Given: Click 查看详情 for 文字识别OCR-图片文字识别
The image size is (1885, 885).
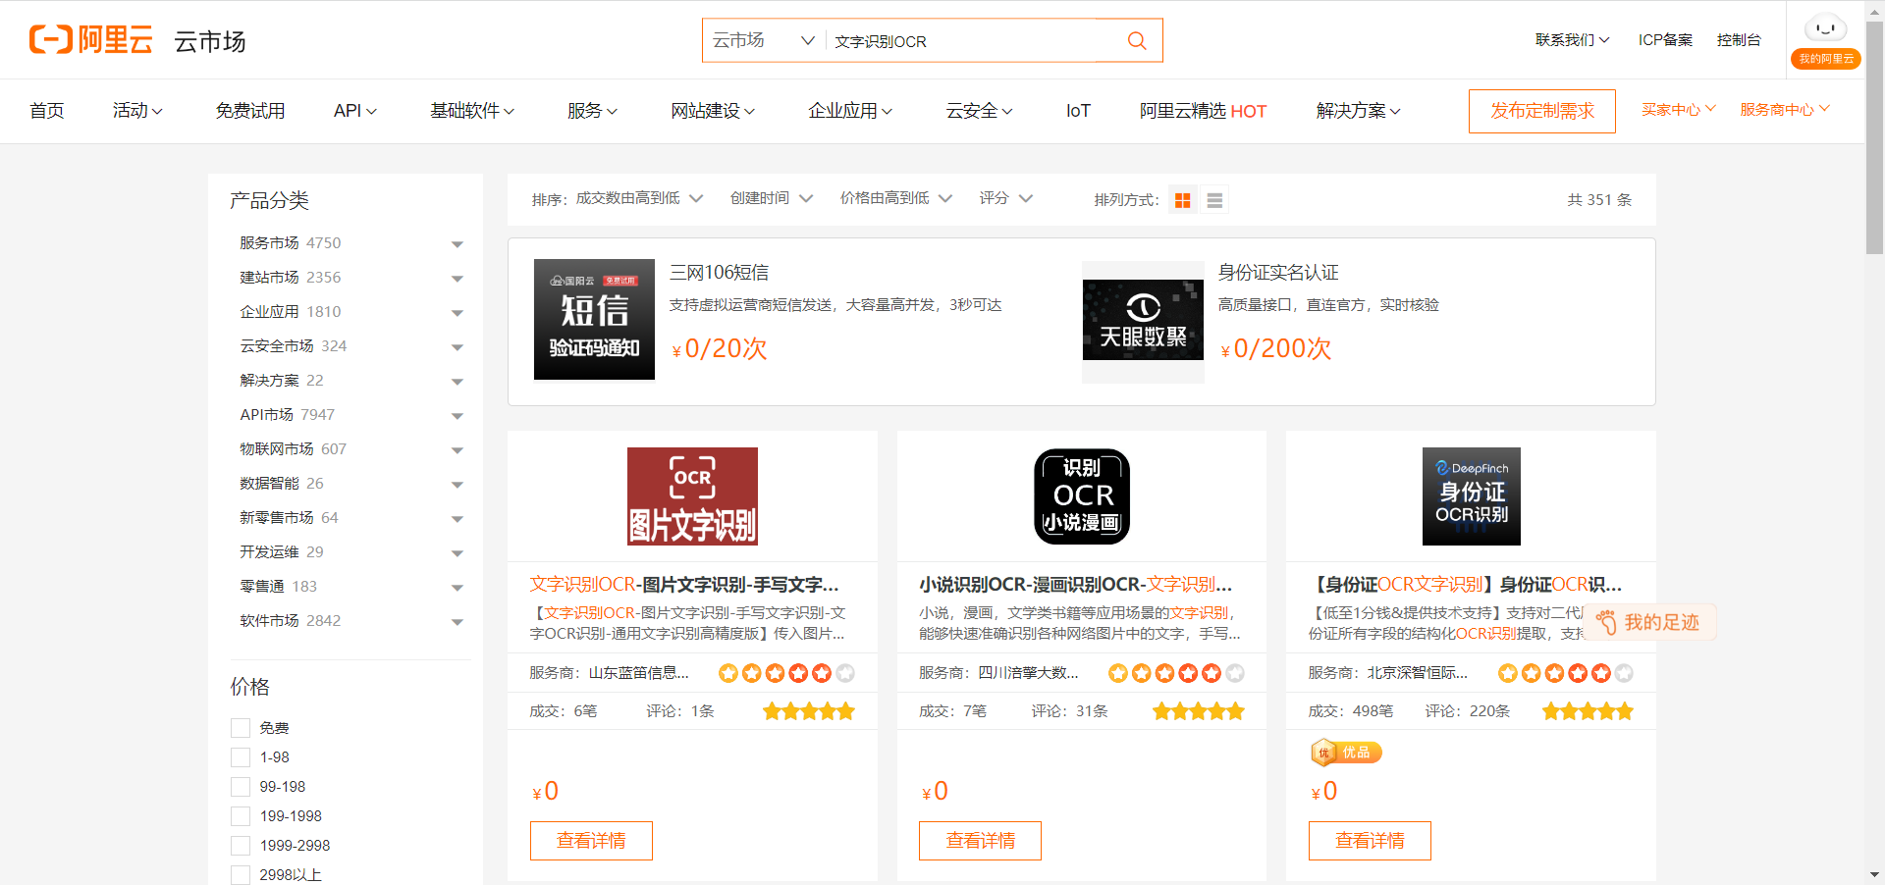Looking at the screenshot, I should point(591,841).
